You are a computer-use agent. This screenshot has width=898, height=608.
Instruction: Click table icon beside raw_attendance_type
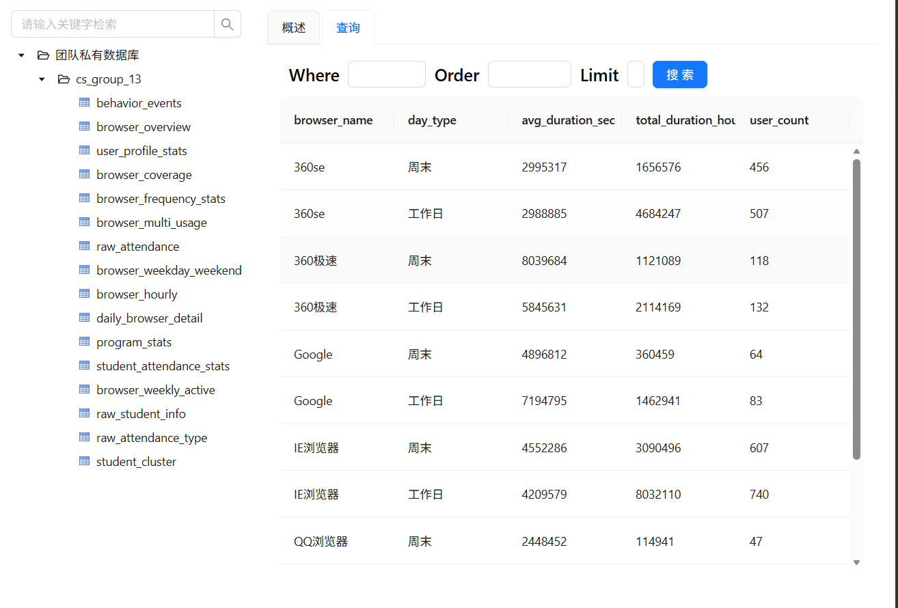[85, 437]
